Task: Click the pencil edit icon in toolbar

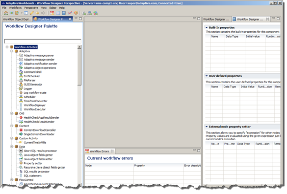Action: point(32,13)
